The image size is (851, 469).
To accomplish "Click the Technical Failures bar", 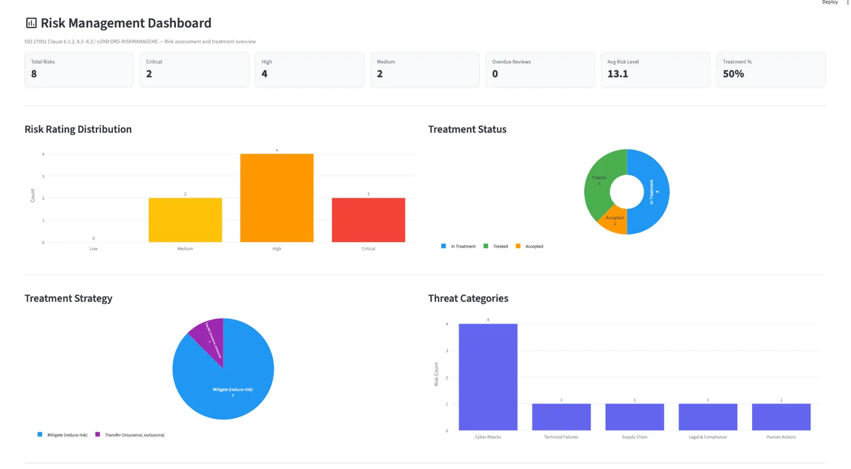I will click(x=561, y=417).
